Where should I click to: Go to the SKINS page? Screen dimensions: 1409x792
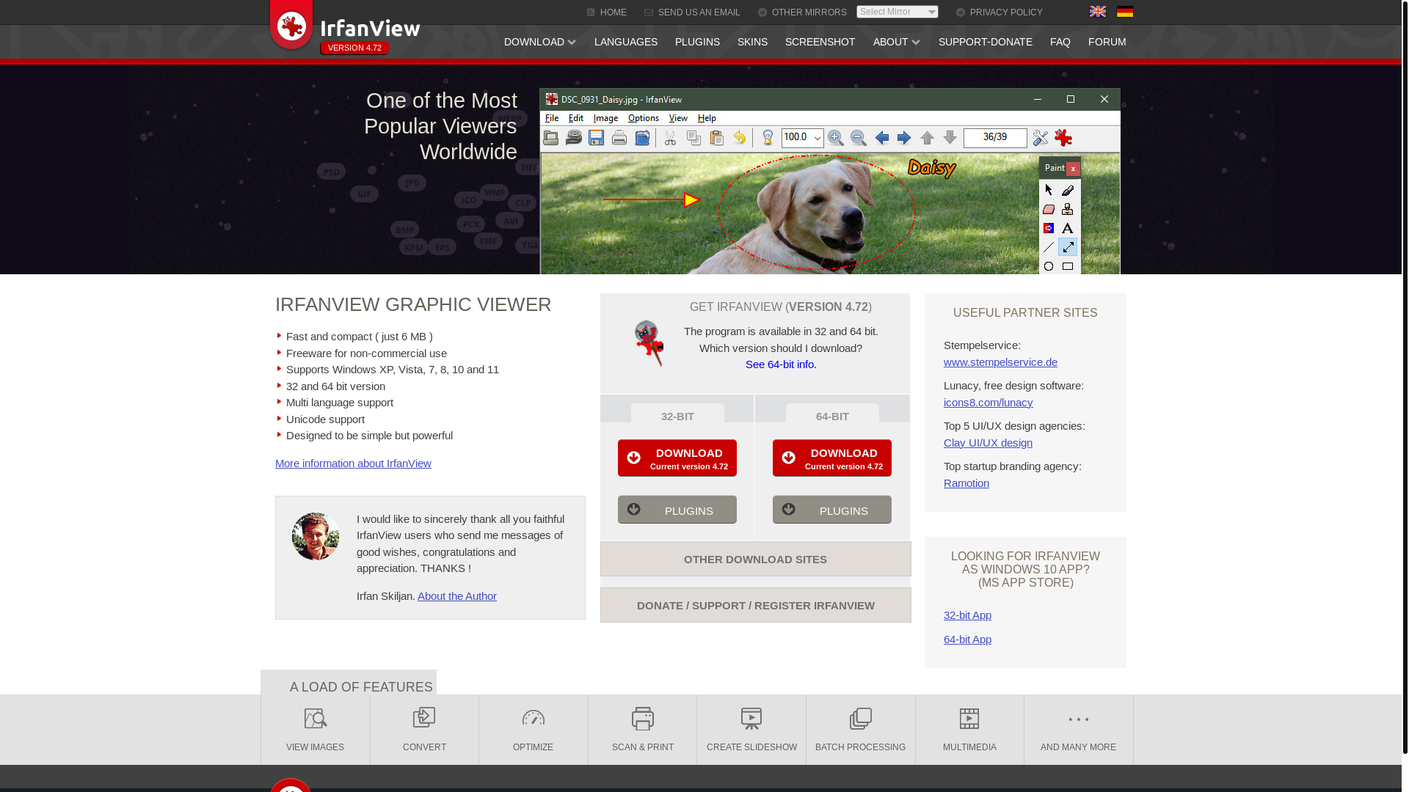pos(752,42)
